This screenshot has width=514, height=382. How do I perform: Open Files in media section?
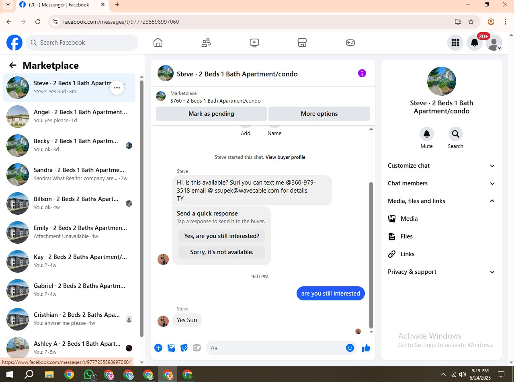pyautogui.click(x=441, y=236)
